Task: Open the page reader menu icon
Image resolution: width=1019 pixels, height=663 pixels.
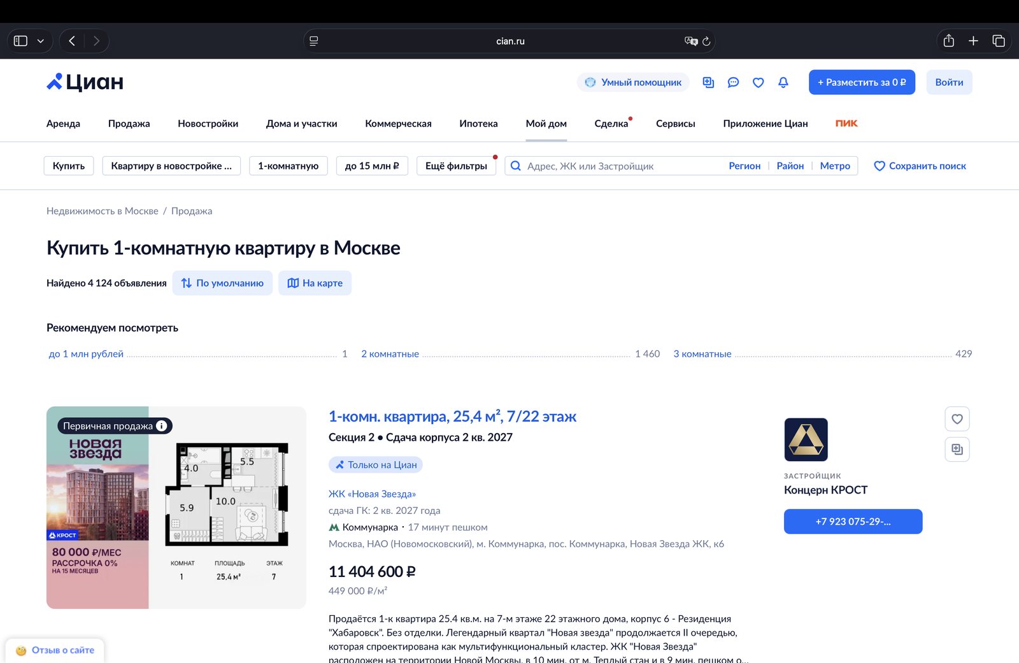Action: 314,41
